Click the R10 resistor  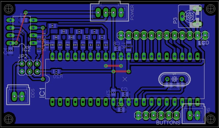tap(71, 37)
